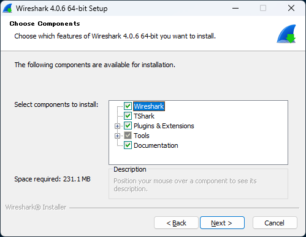Click the Wireshark installer logo in header
Image resolution: width=306 pixels, height=237 pixels.
pos(286,34)
